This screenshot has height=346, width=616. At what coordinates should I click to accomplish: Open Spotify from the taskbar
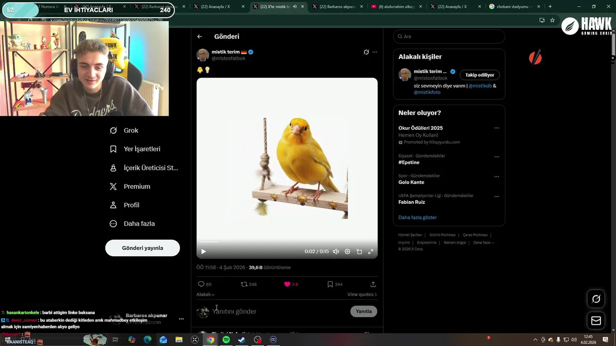pos(226,340)
